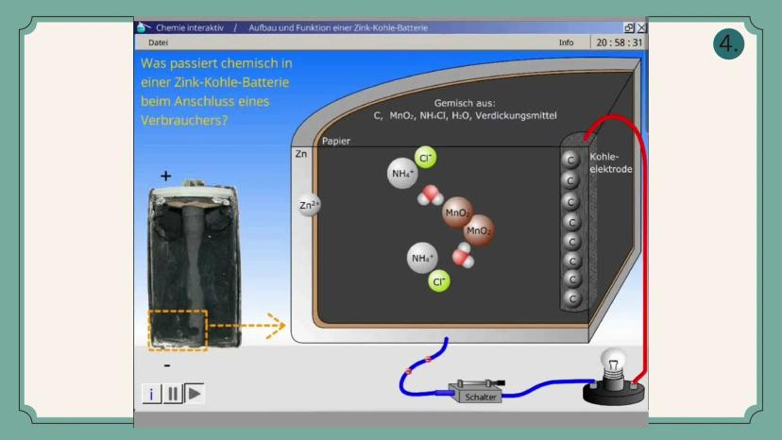Pause the animation
Image resolution: width=782 pixels, height=440 pixels.
[x=173, y=394]
